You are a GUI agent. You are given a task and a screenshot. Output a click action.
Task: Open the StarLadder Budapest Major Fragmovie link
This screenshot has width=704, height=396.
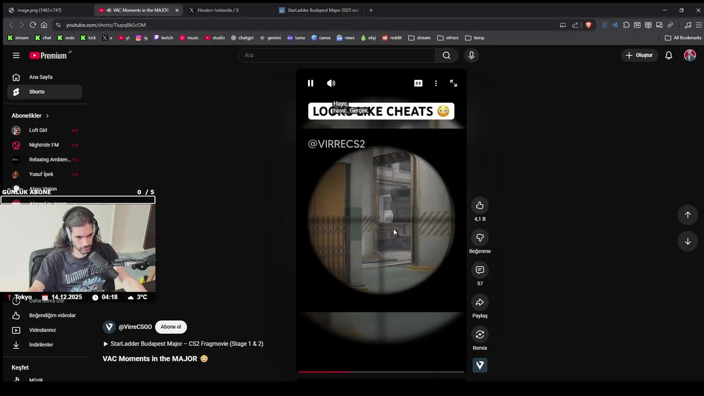point(183,344)
